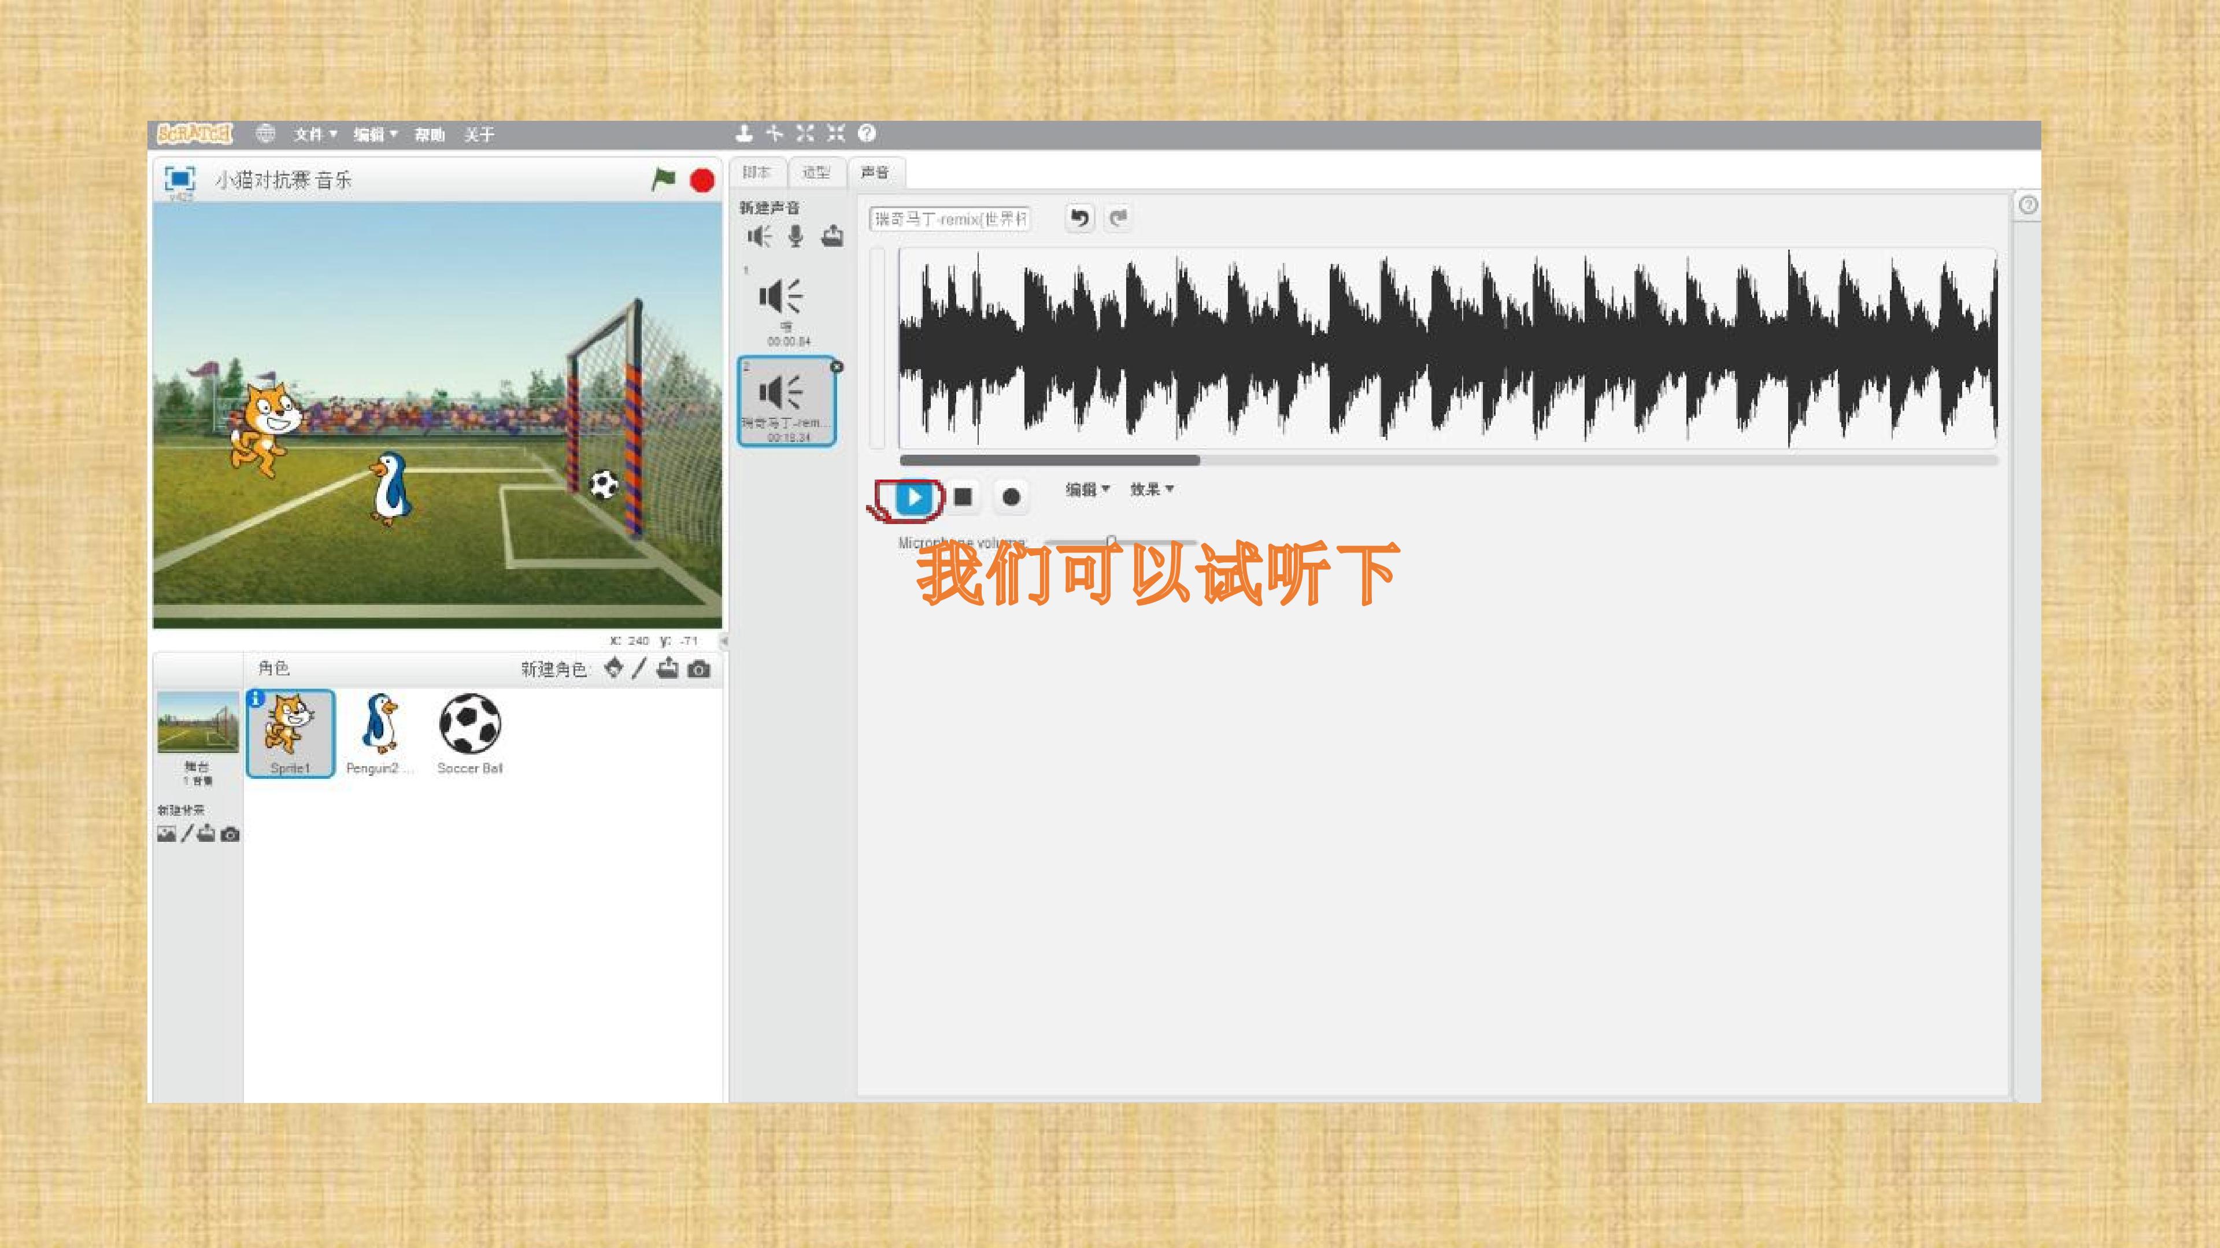Choose sound from library speaker icon
This screenshot has width=2220, height=1248.
click(759, 236)
